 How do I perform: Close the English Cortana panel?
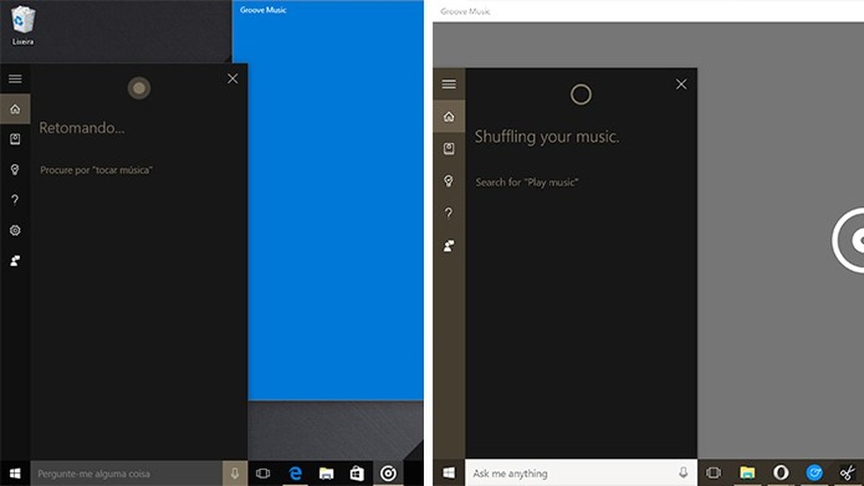681,84
